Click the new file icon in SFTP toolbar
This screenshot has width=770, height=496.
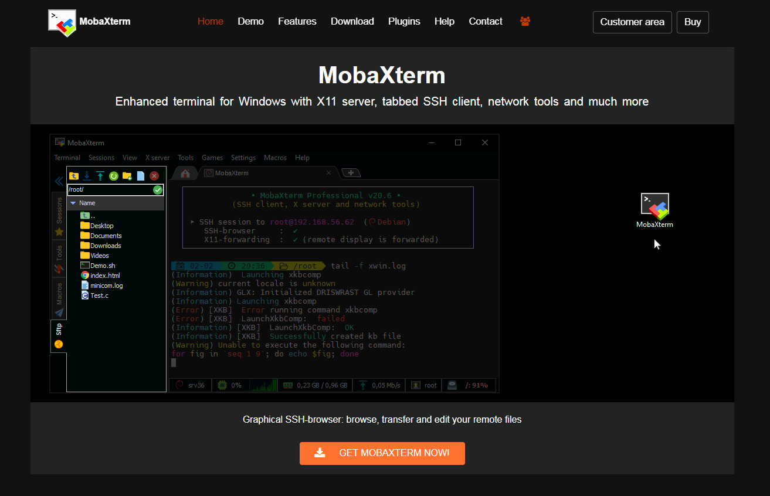click(141, 175)
